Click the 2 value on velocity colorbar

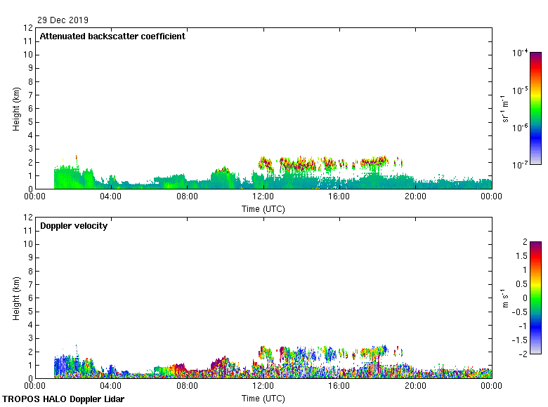tap(523, 242)
